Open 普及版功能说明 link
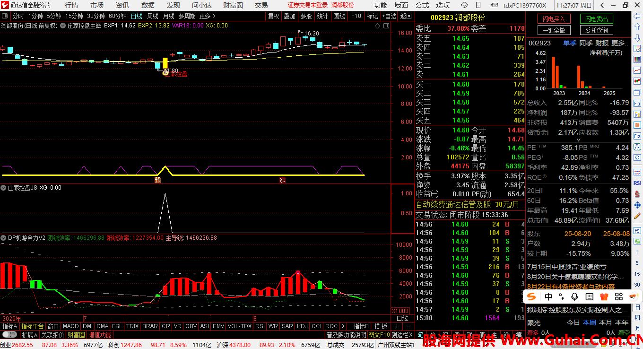This screenshot has height=349, width=643. (x=347, y=335)
